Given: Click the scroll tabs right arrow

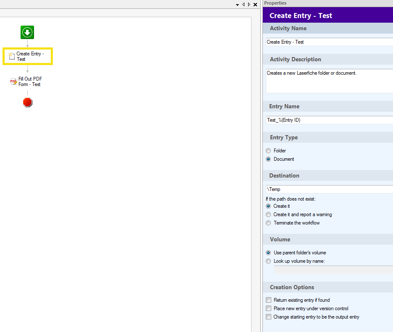Looking at the screenshot, I should [x=249, y=5].
